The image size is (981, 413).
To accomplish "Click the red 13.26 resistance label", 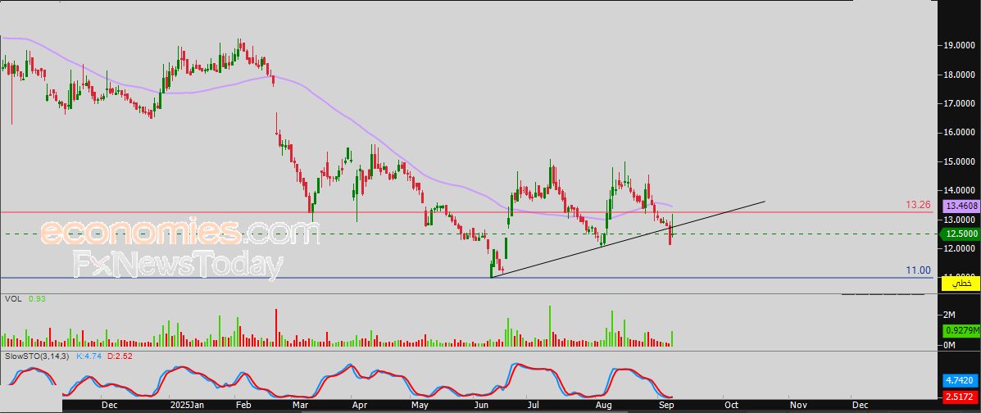I will (919, 205).
